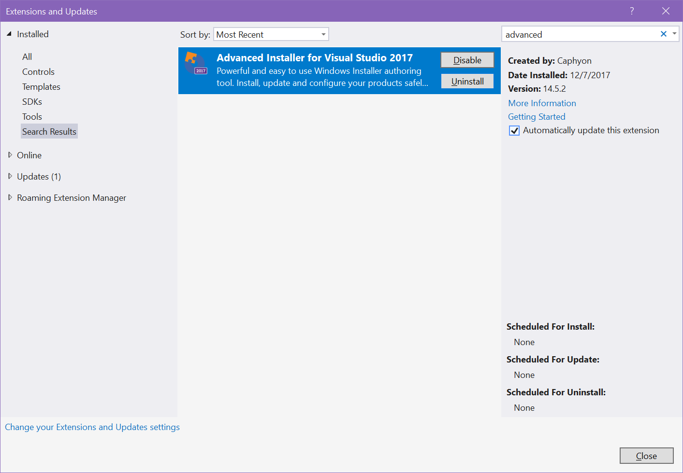Viewport: 683px width, 473px height.
Task: Expand the Updates (1) category
Action: 10,176
